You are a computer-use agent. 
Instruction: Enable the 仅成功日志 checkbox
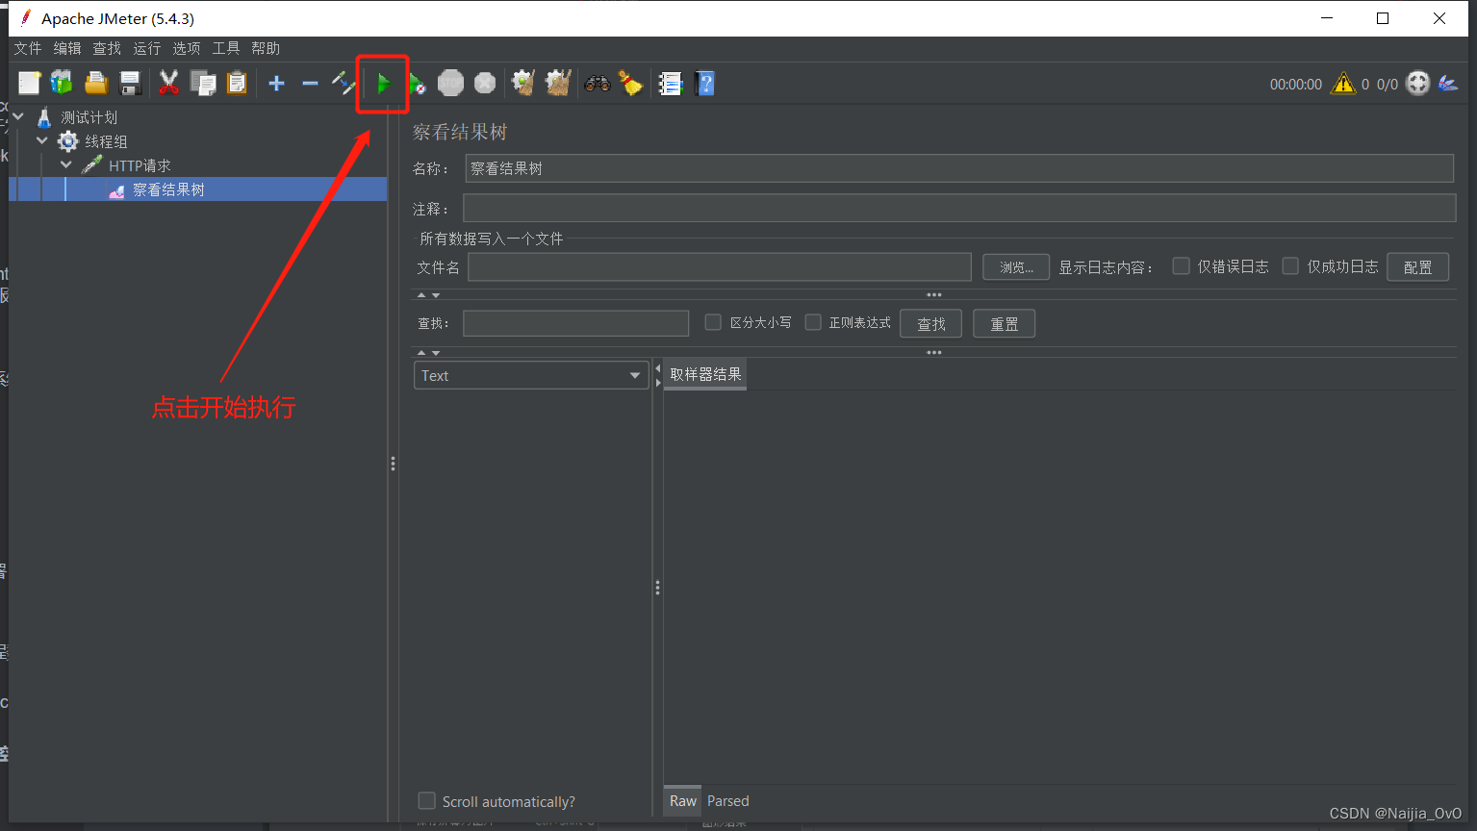tap(1290, 266)
